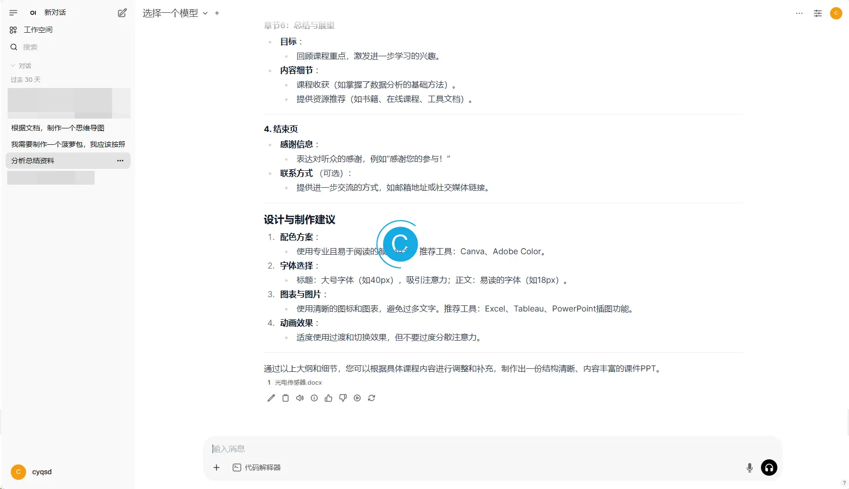Click the 搜索 search field

(30, 47)
